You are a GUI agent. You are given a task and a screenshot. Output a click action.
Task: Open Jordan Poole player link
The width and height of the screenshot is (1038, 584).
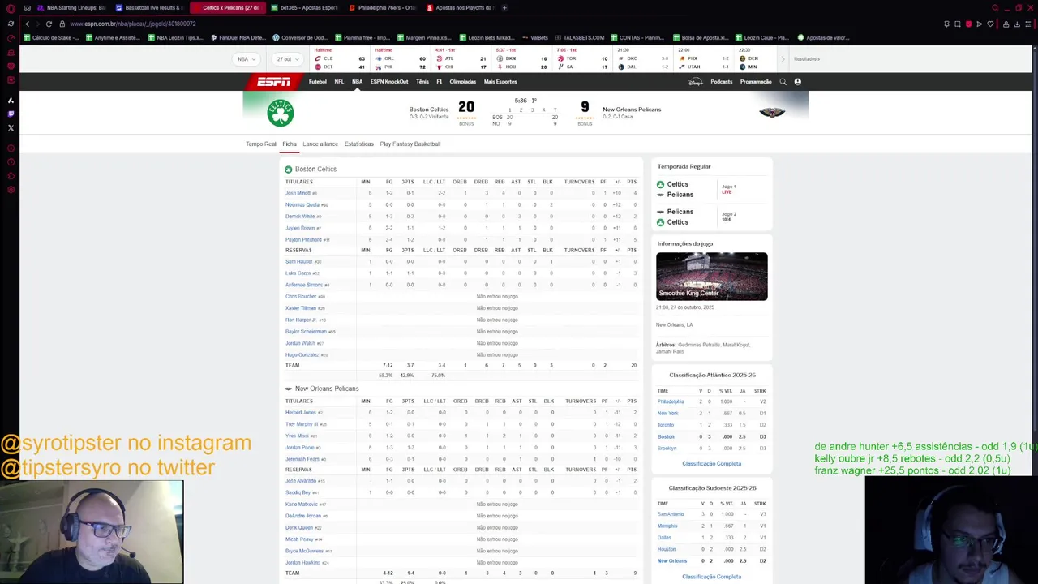pyautogui.click(x=299, y=447)
